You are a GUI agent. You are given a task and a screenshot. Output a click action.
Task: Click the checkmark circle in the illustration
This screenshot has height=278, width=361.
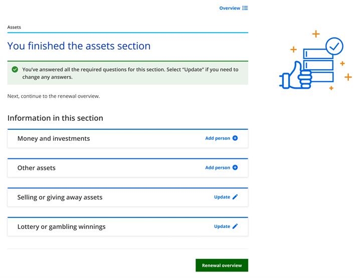pyautogui.click(x=334, y=47)
